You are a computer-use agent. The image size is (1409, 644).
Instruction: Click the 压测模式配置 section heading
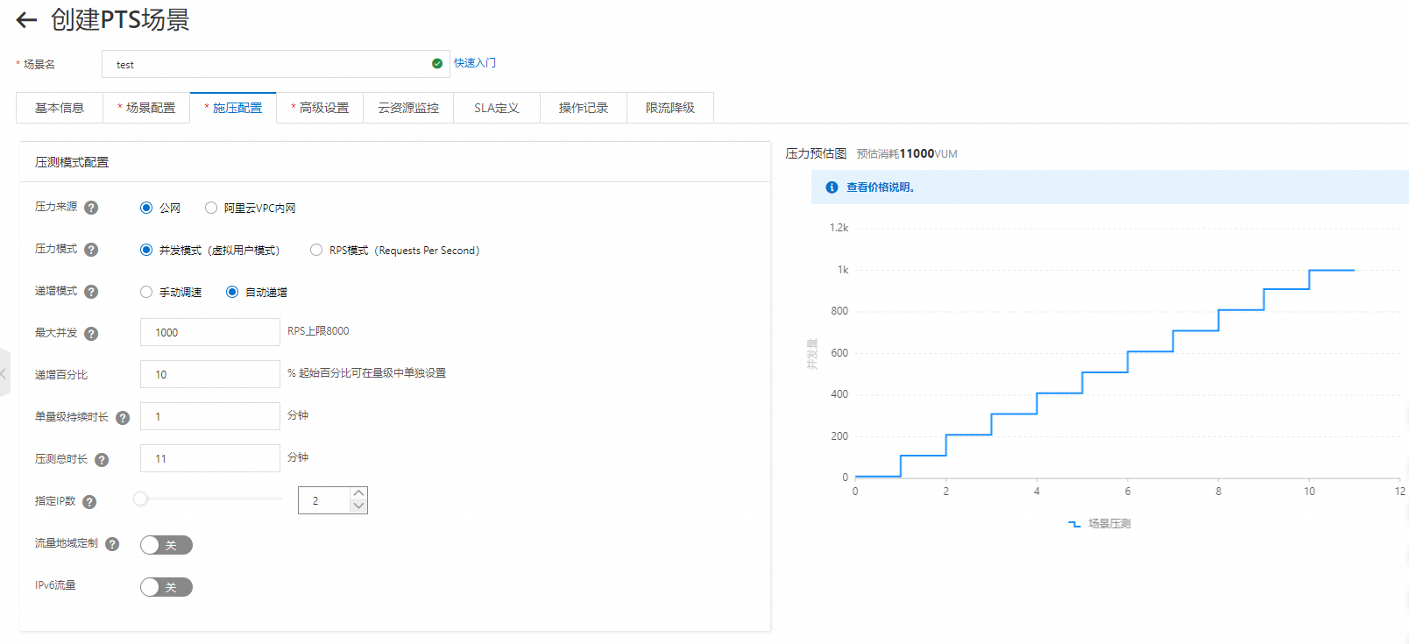point(72,162)
